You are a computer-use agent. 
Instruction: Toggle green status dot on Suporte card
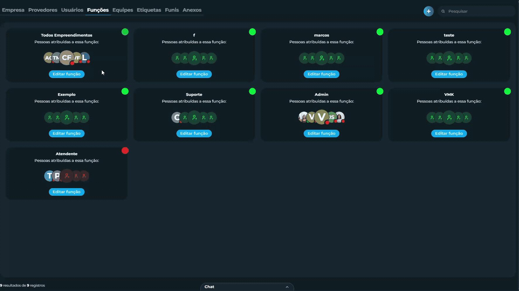tap(252, 91)
